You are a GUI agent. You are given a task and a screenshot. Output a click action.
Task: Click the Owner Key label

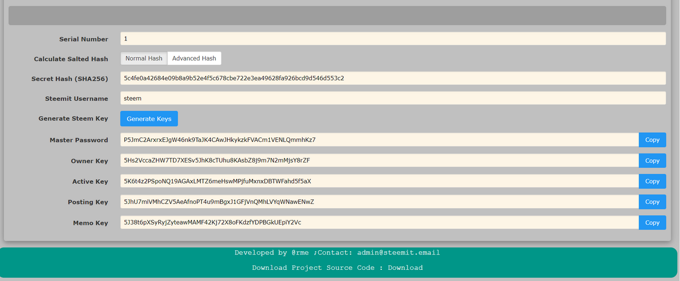coord(90,161)
